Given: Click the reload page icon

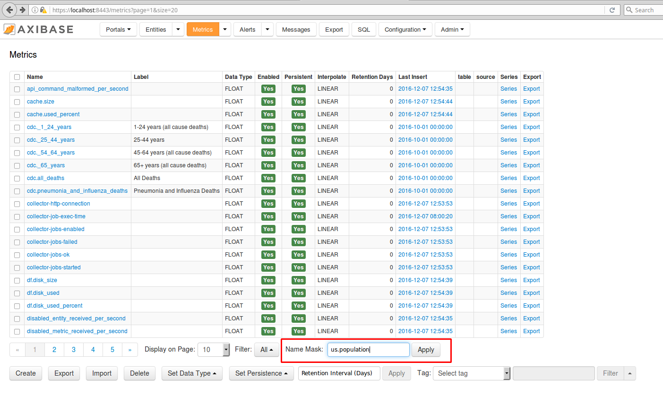Looking at the screenshot, I should tap(612, 10).
